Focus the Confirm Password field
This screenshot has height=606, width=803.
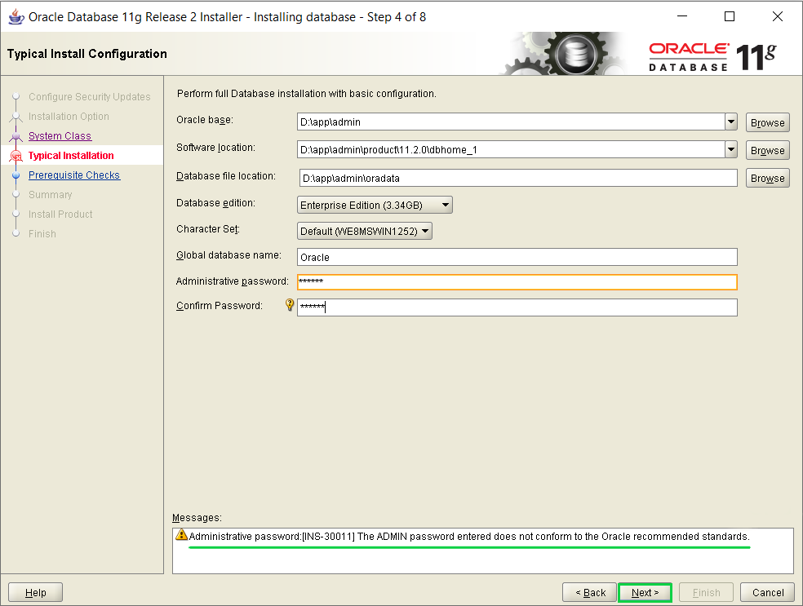[x=517, y=307]
